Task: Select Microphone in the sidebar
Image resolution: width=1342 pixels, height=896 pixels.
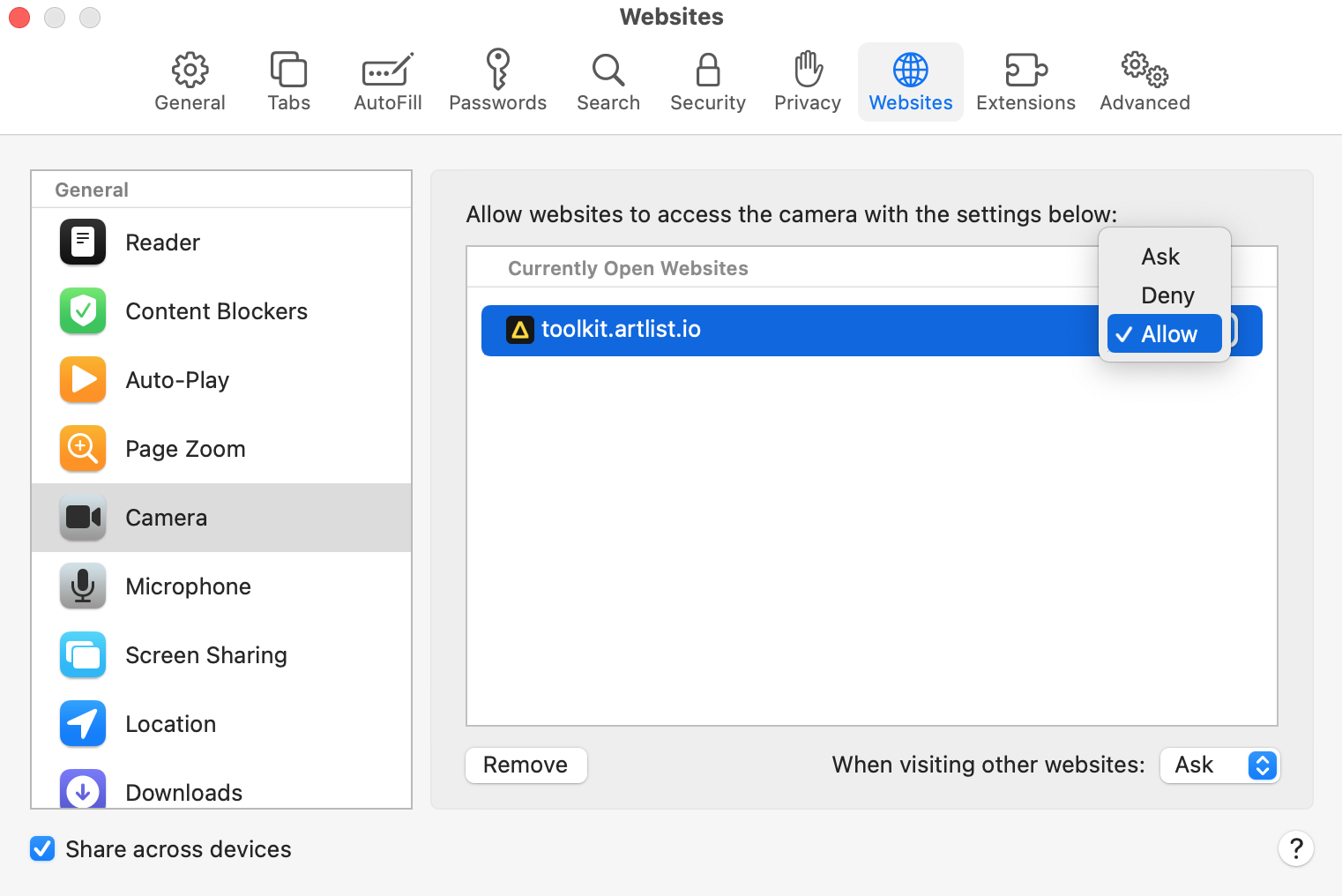Action: click(188, 586)
